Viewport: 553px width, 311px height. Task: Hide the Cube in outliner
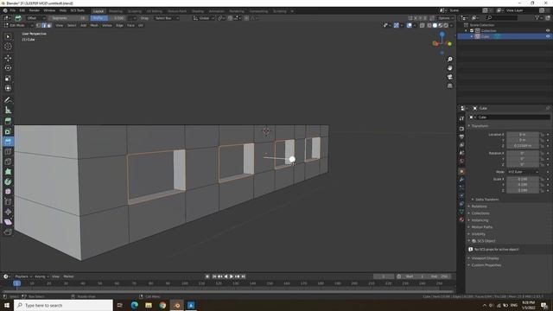(548, 36)
